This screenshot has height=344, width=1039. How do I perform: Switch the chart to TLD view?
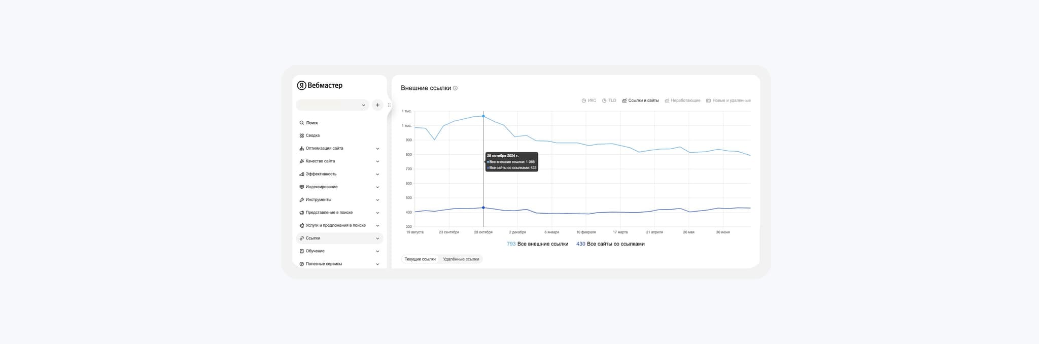609,100
